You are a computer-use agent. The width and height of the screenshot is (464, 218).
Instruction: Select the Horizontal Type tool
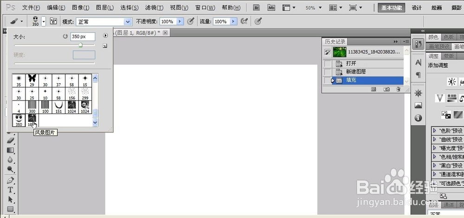10,190
